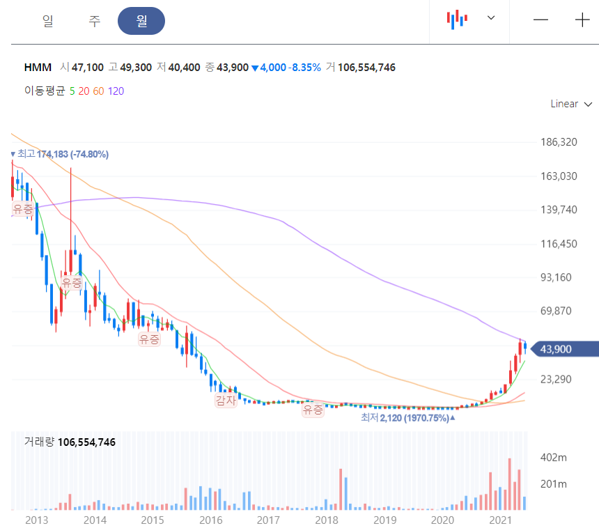Click the 20-period moving average label
The width and height of the screenshot is (599, 526).
(84, 91)
